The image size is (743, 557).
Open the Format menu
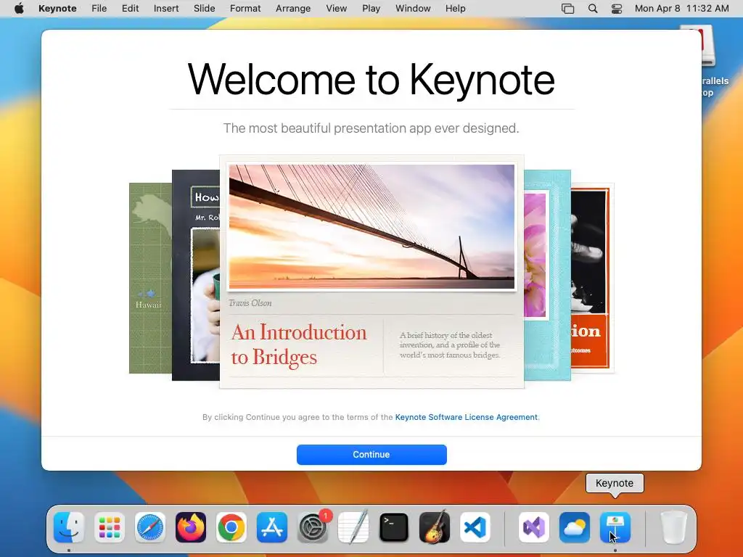click(x=245, y=9)
